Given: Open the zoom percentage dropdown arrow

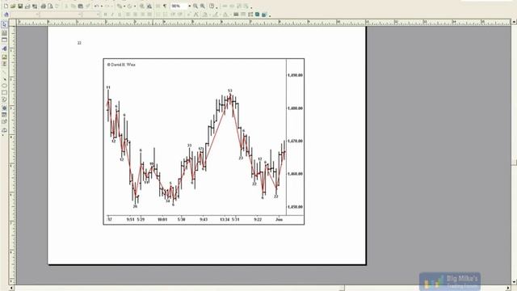Looking at the screenshot, I should (190, 6).
